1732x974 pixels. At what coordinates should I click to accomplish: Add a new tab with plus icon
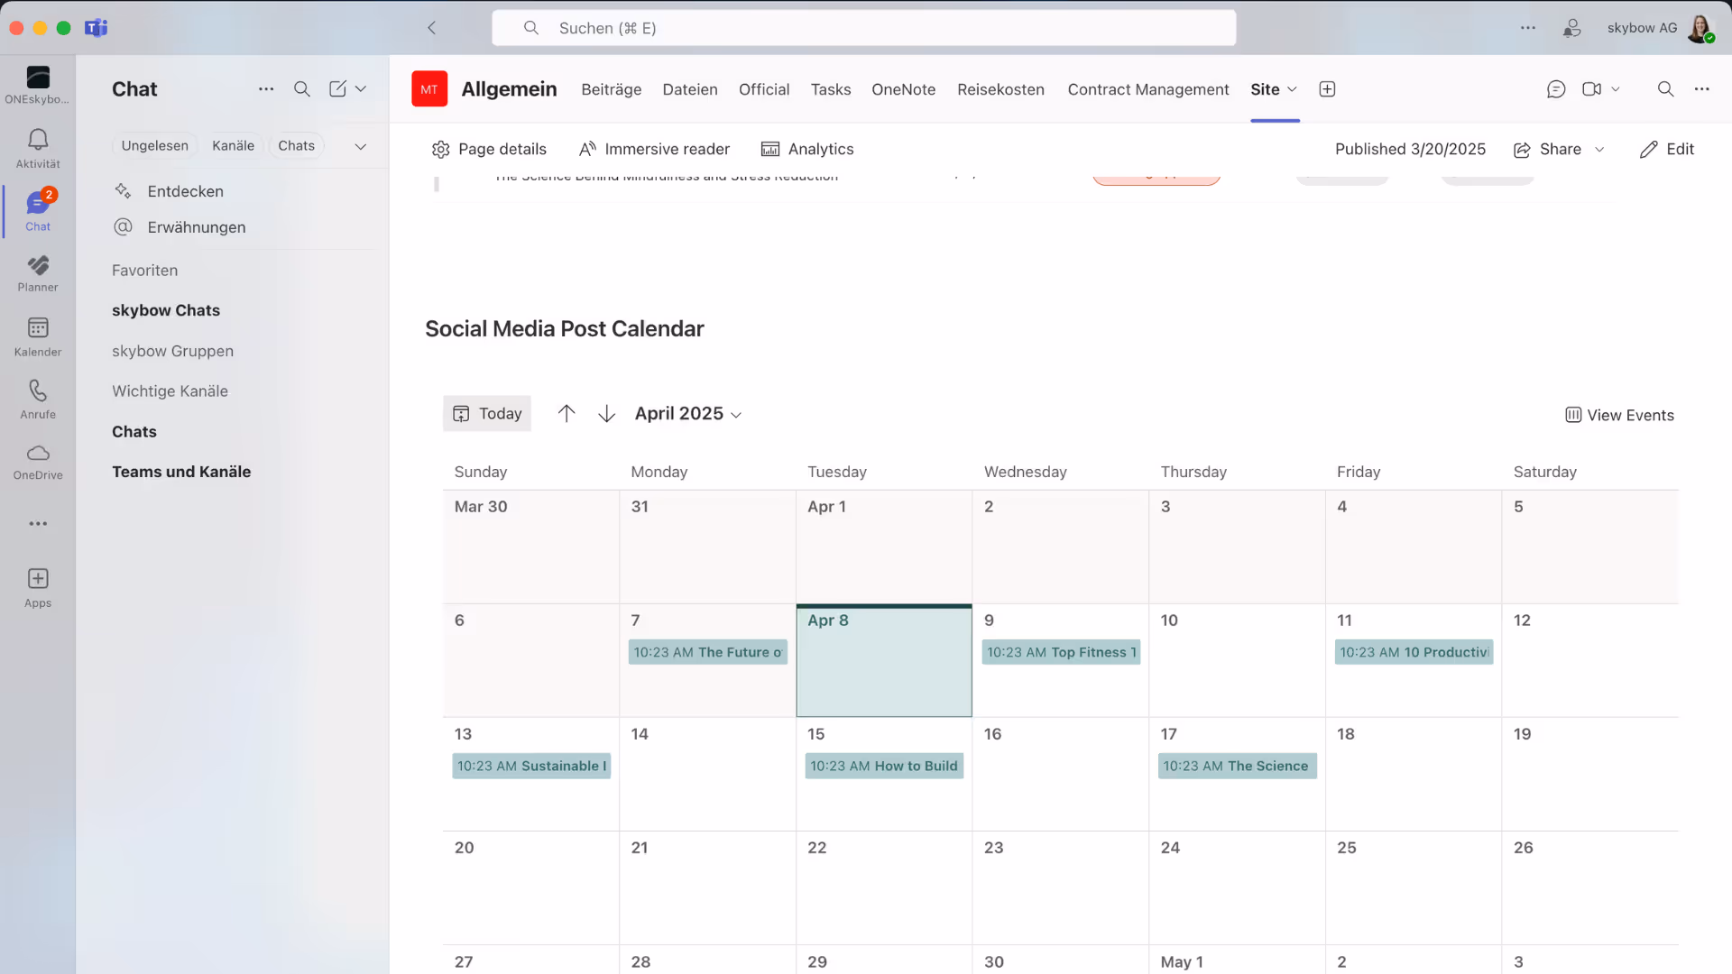[1327, 88]
